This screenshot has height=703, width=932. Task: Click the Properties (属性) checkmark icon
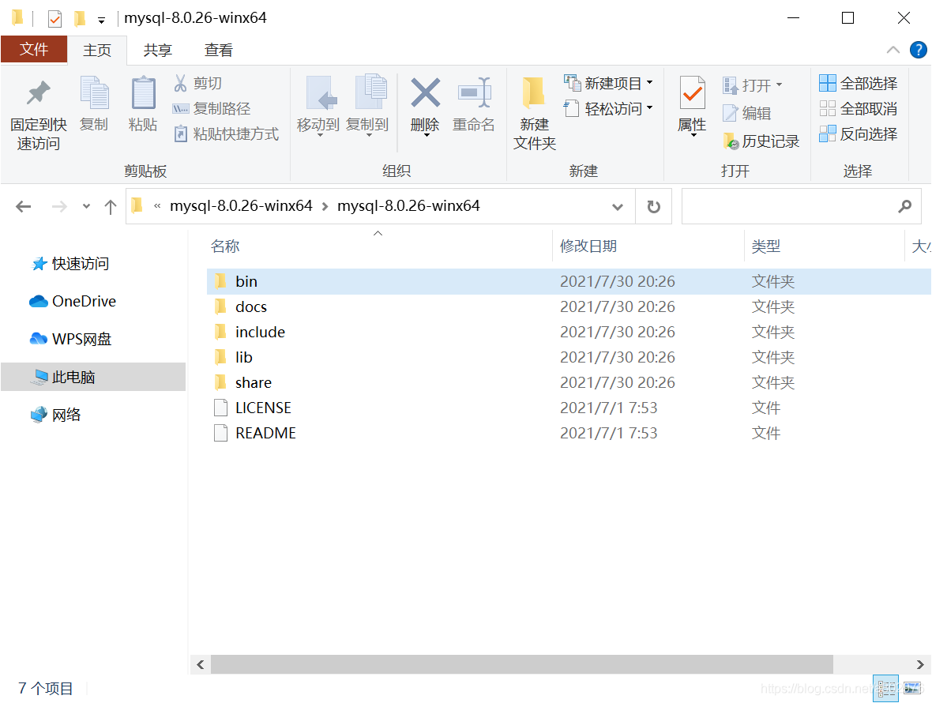pyautogui.click(x=692, y=92)
